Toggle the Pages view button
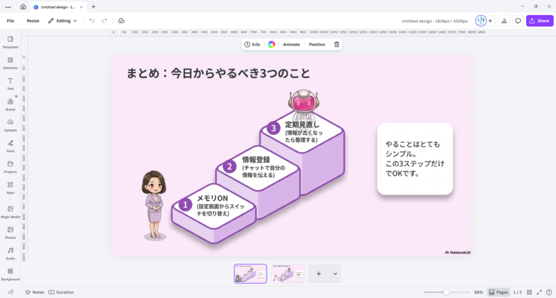 coord(498,292)
